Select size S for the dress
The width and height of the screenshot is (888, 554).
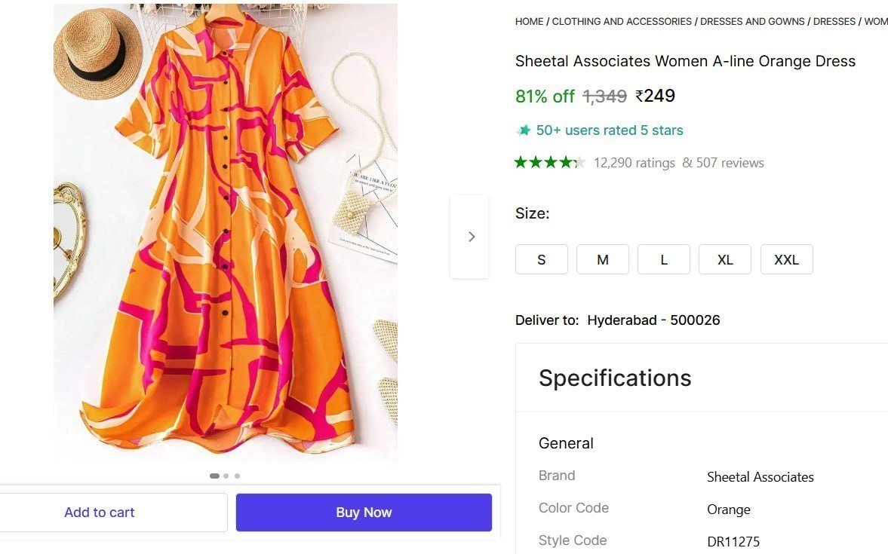click(x=541, y=259)
